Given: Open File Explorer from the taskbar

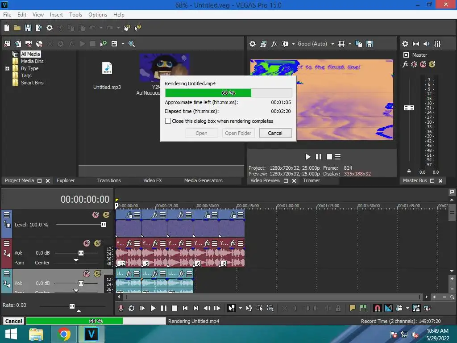Looking at the screenshot, I should 36,334.
